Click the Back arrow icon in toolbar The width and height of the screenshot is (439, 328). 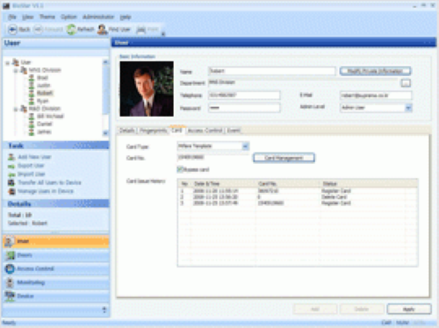pyautogui.click(x=12, y=29)
